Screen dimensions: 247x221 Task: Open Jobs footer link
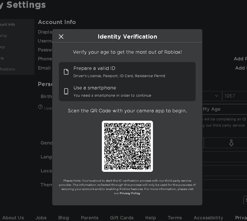click(41, 218)
